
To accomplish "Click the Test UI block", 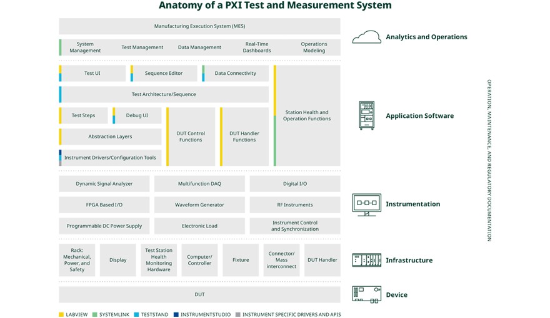I will [92, 73].
